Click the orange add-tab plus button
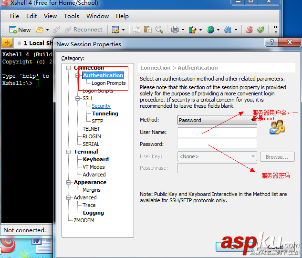 pyautogui.click(x=7, y=43)
